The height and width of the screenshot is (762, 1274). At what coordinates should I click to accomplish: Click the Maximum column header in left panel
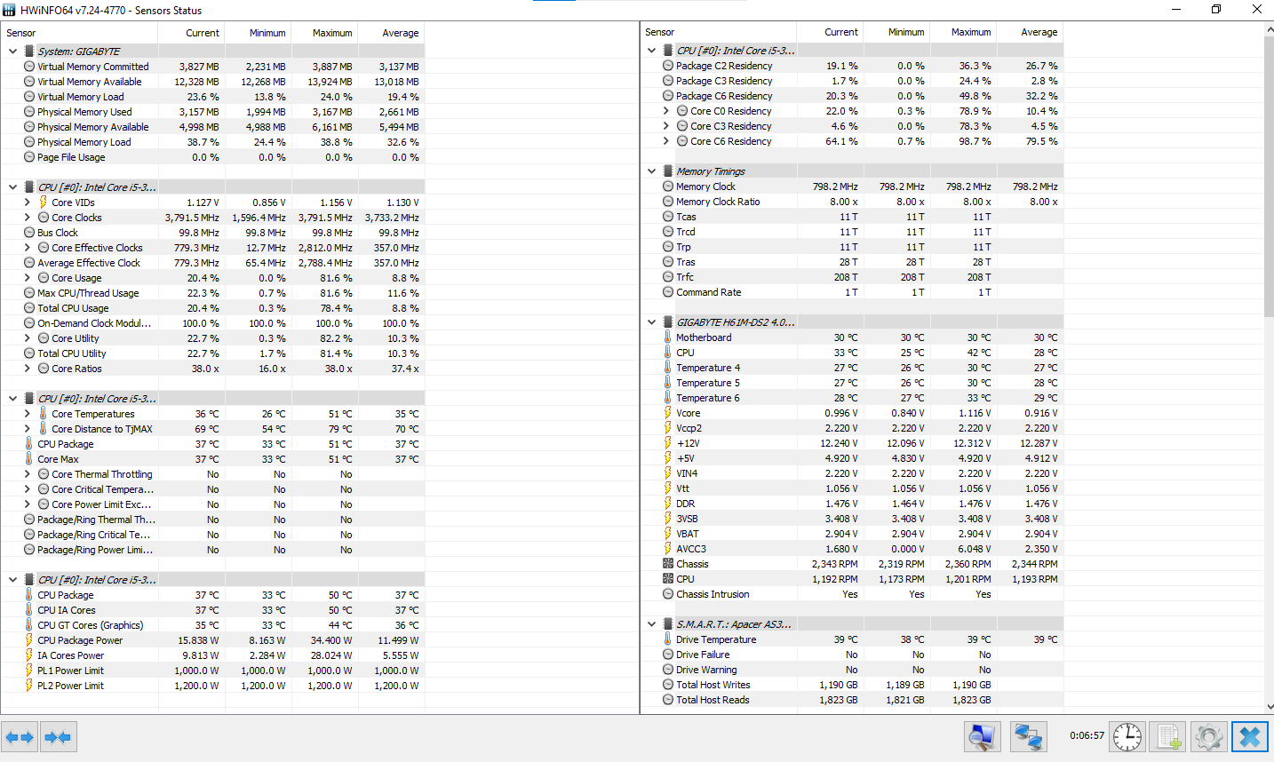click(332, 33)
